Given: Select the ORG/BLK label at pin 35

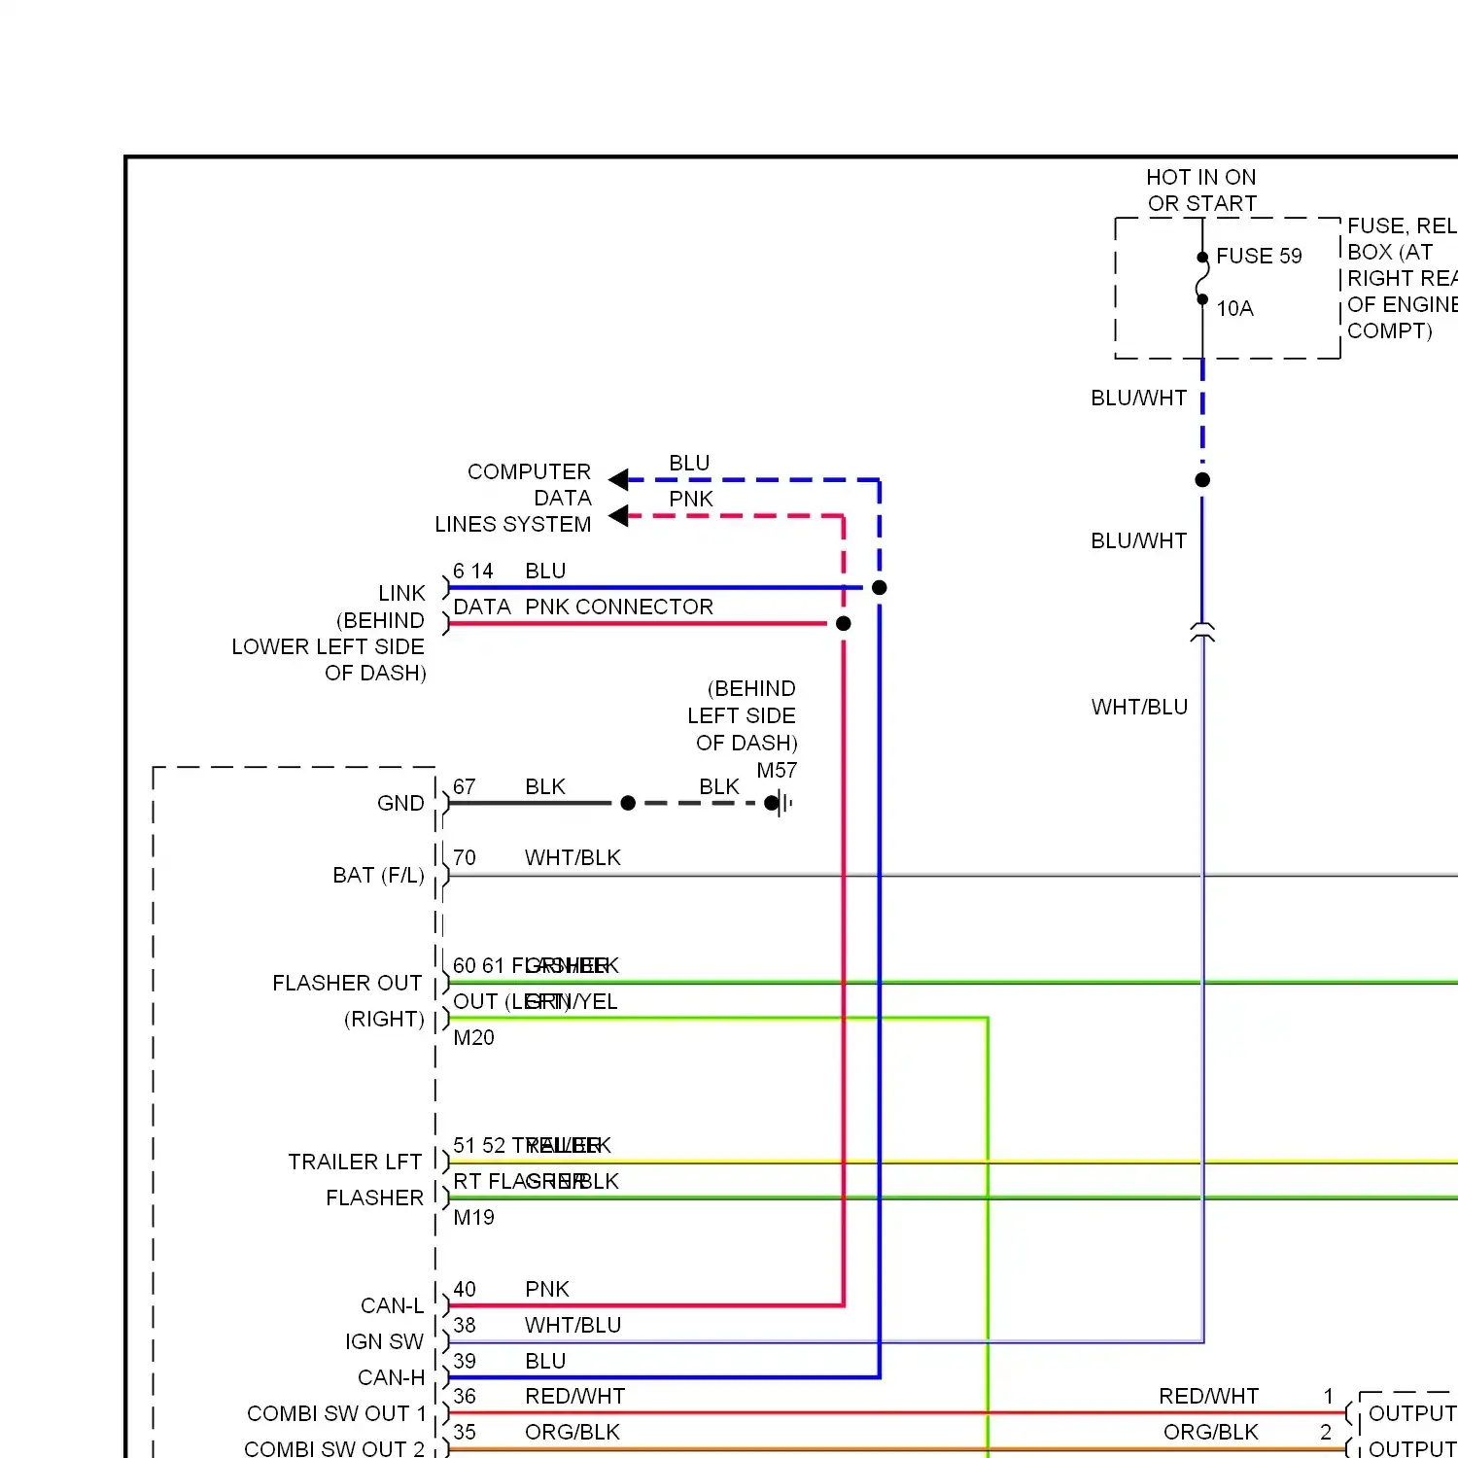Looking at the screenshot, I should 573,1432.
